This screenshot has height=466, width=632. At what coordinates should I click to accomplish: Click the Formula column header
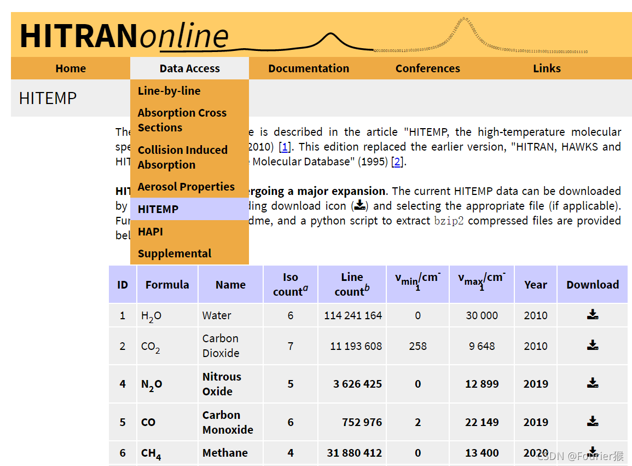[x=167, y=284]
